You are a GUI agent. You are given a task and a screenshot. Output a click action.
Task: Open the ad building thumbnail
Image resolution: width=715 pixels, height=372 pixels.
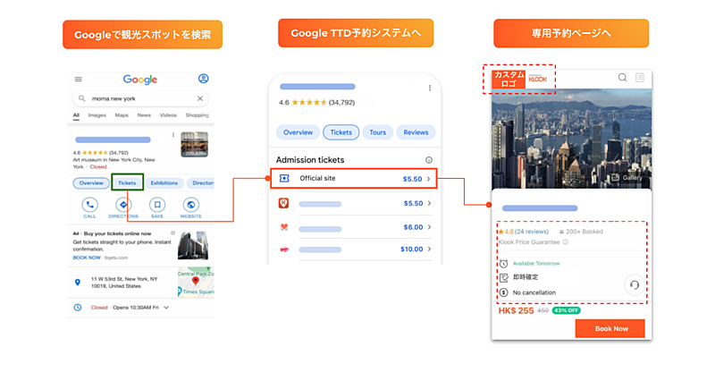(193, 245)
